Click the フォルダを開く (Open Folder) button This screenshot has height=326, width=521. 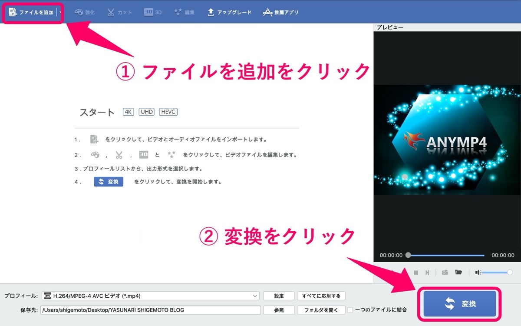[321, 310]
